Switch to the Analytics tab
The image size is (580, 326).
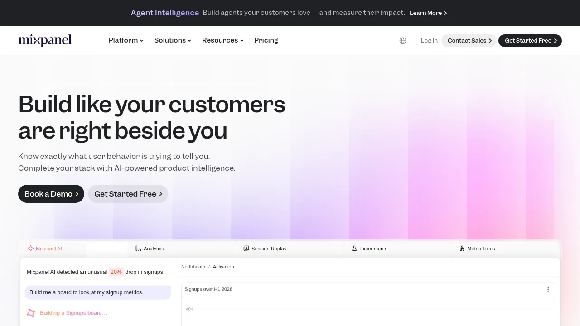pos(182,249)
